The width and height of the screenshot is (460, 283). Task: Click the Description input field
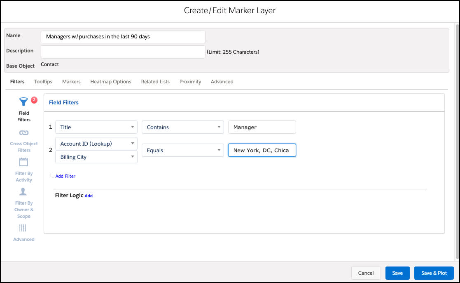coord(123,52)
